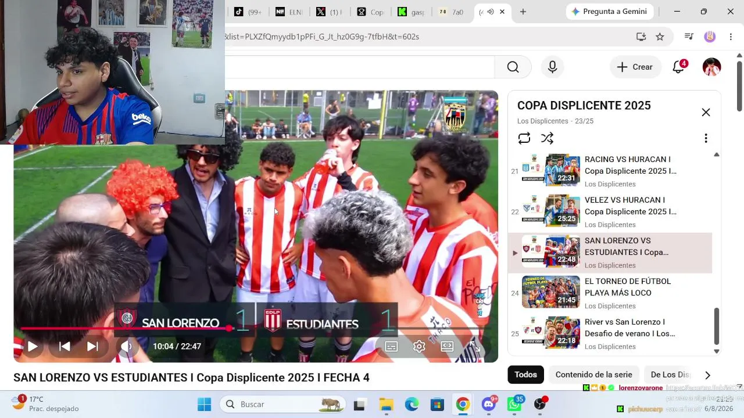Viewport: 744px width, 418px height.
Task: Close the active YouTube browser tab
Action: pos(502,12)
